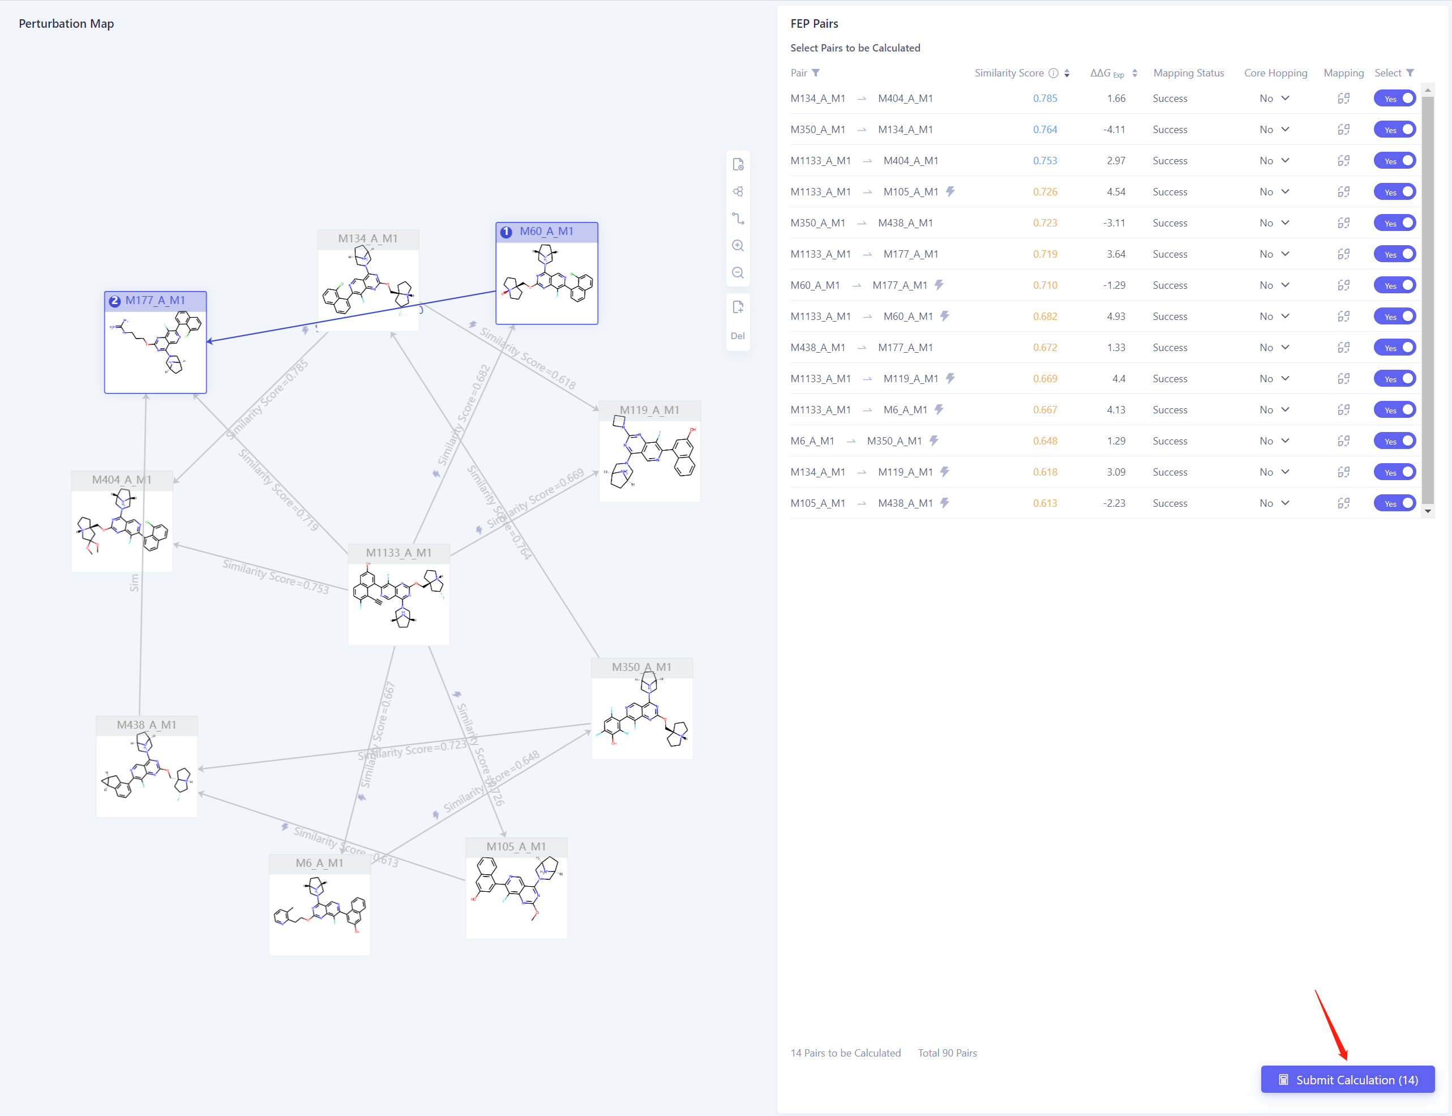Toggle off selection for M134_A_M1 → M119_A_M1

coord(1394,472)
